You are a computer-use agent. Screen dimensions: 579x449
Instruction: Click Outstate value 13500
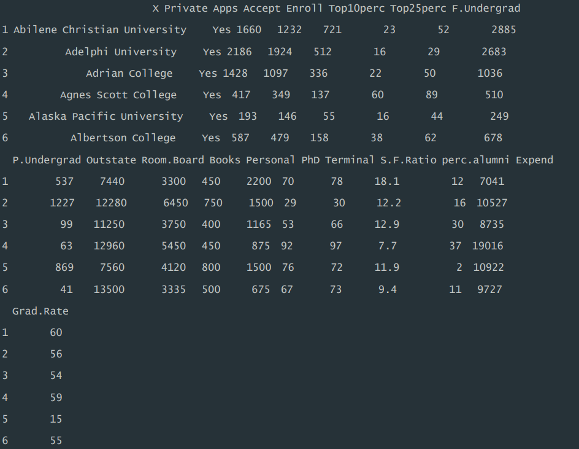[x=109, y=289]
